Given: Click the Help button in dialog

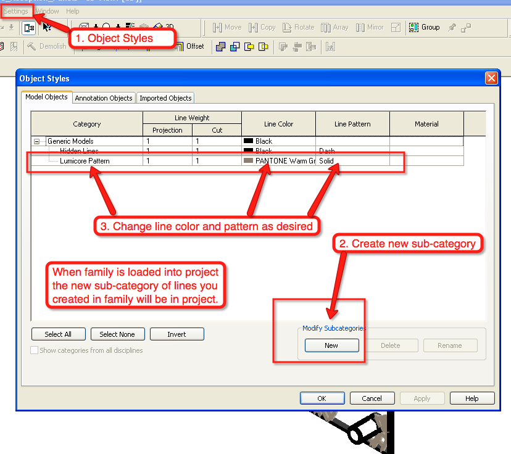Looking at the screenshot, I should point(472,398).
